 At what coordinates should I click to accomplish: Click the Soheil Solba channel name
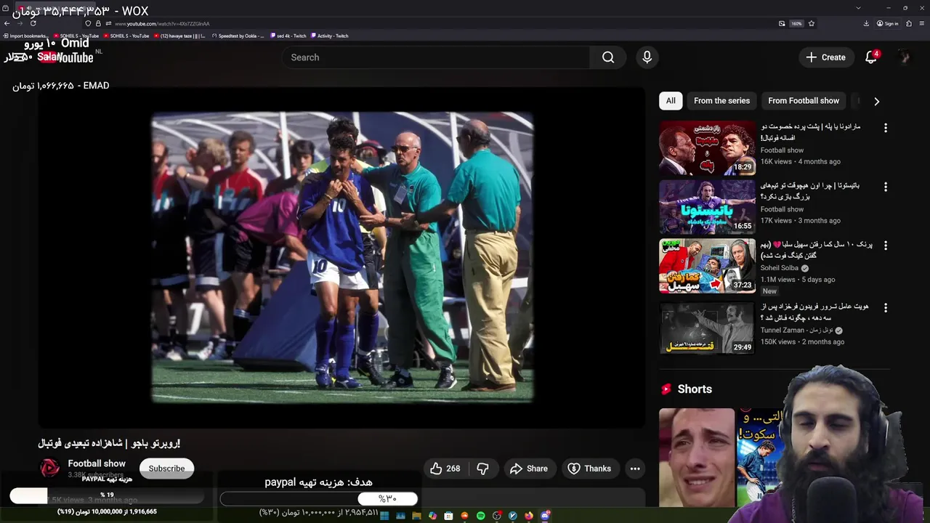779,268
